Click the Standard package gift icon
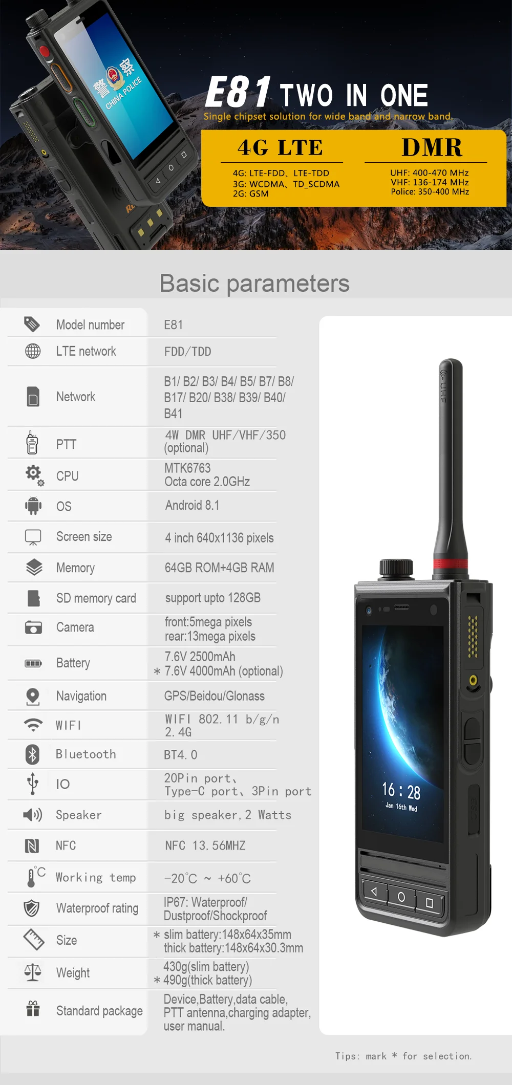 [x=33, y=1009]
